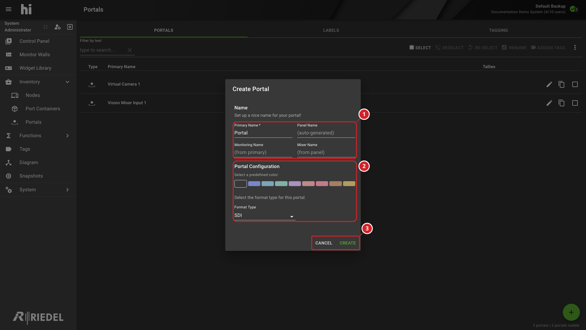Open the three-dot more options menu

point(575,47)
